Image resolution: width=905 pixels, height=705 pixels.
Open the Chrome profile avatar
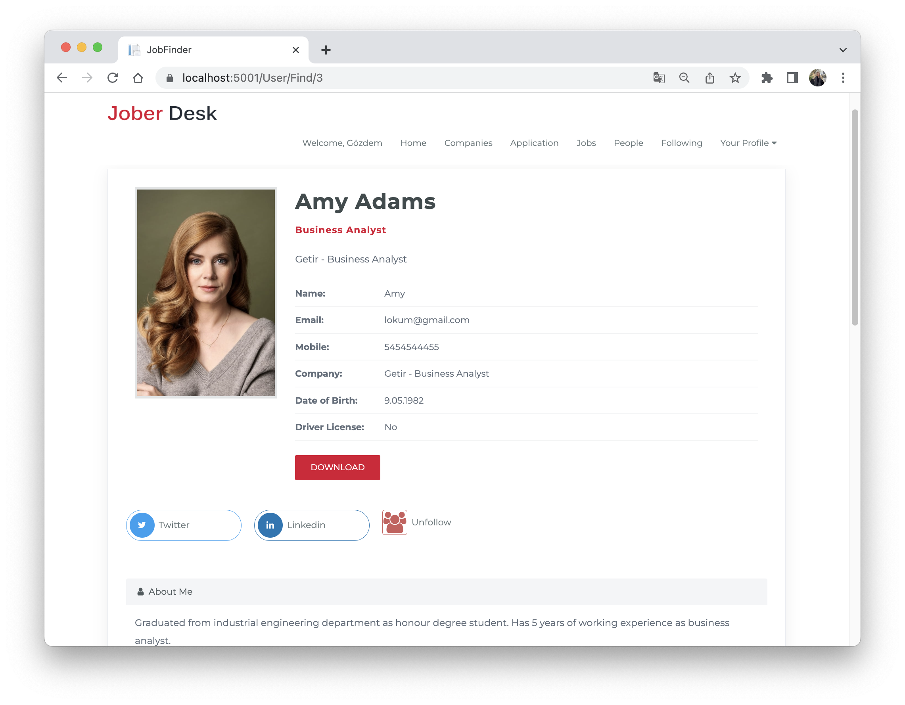(x=818, y=78)
